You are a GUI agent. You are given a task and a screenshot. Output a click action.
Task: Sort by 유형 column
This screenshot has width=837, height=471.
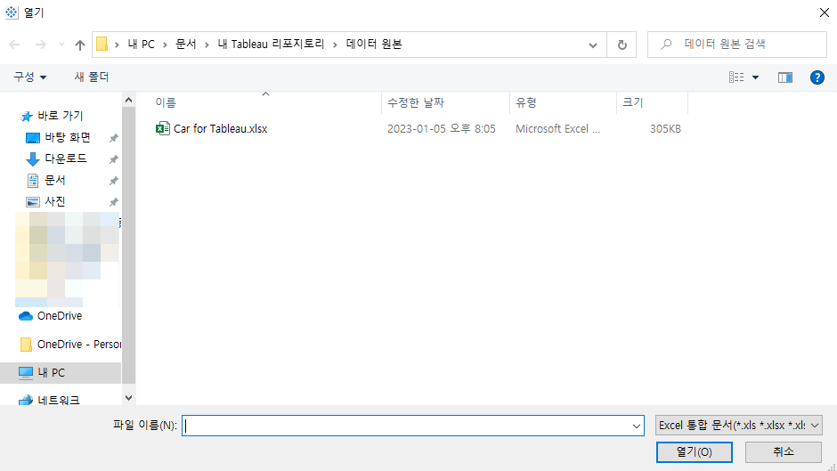(525, 102)
